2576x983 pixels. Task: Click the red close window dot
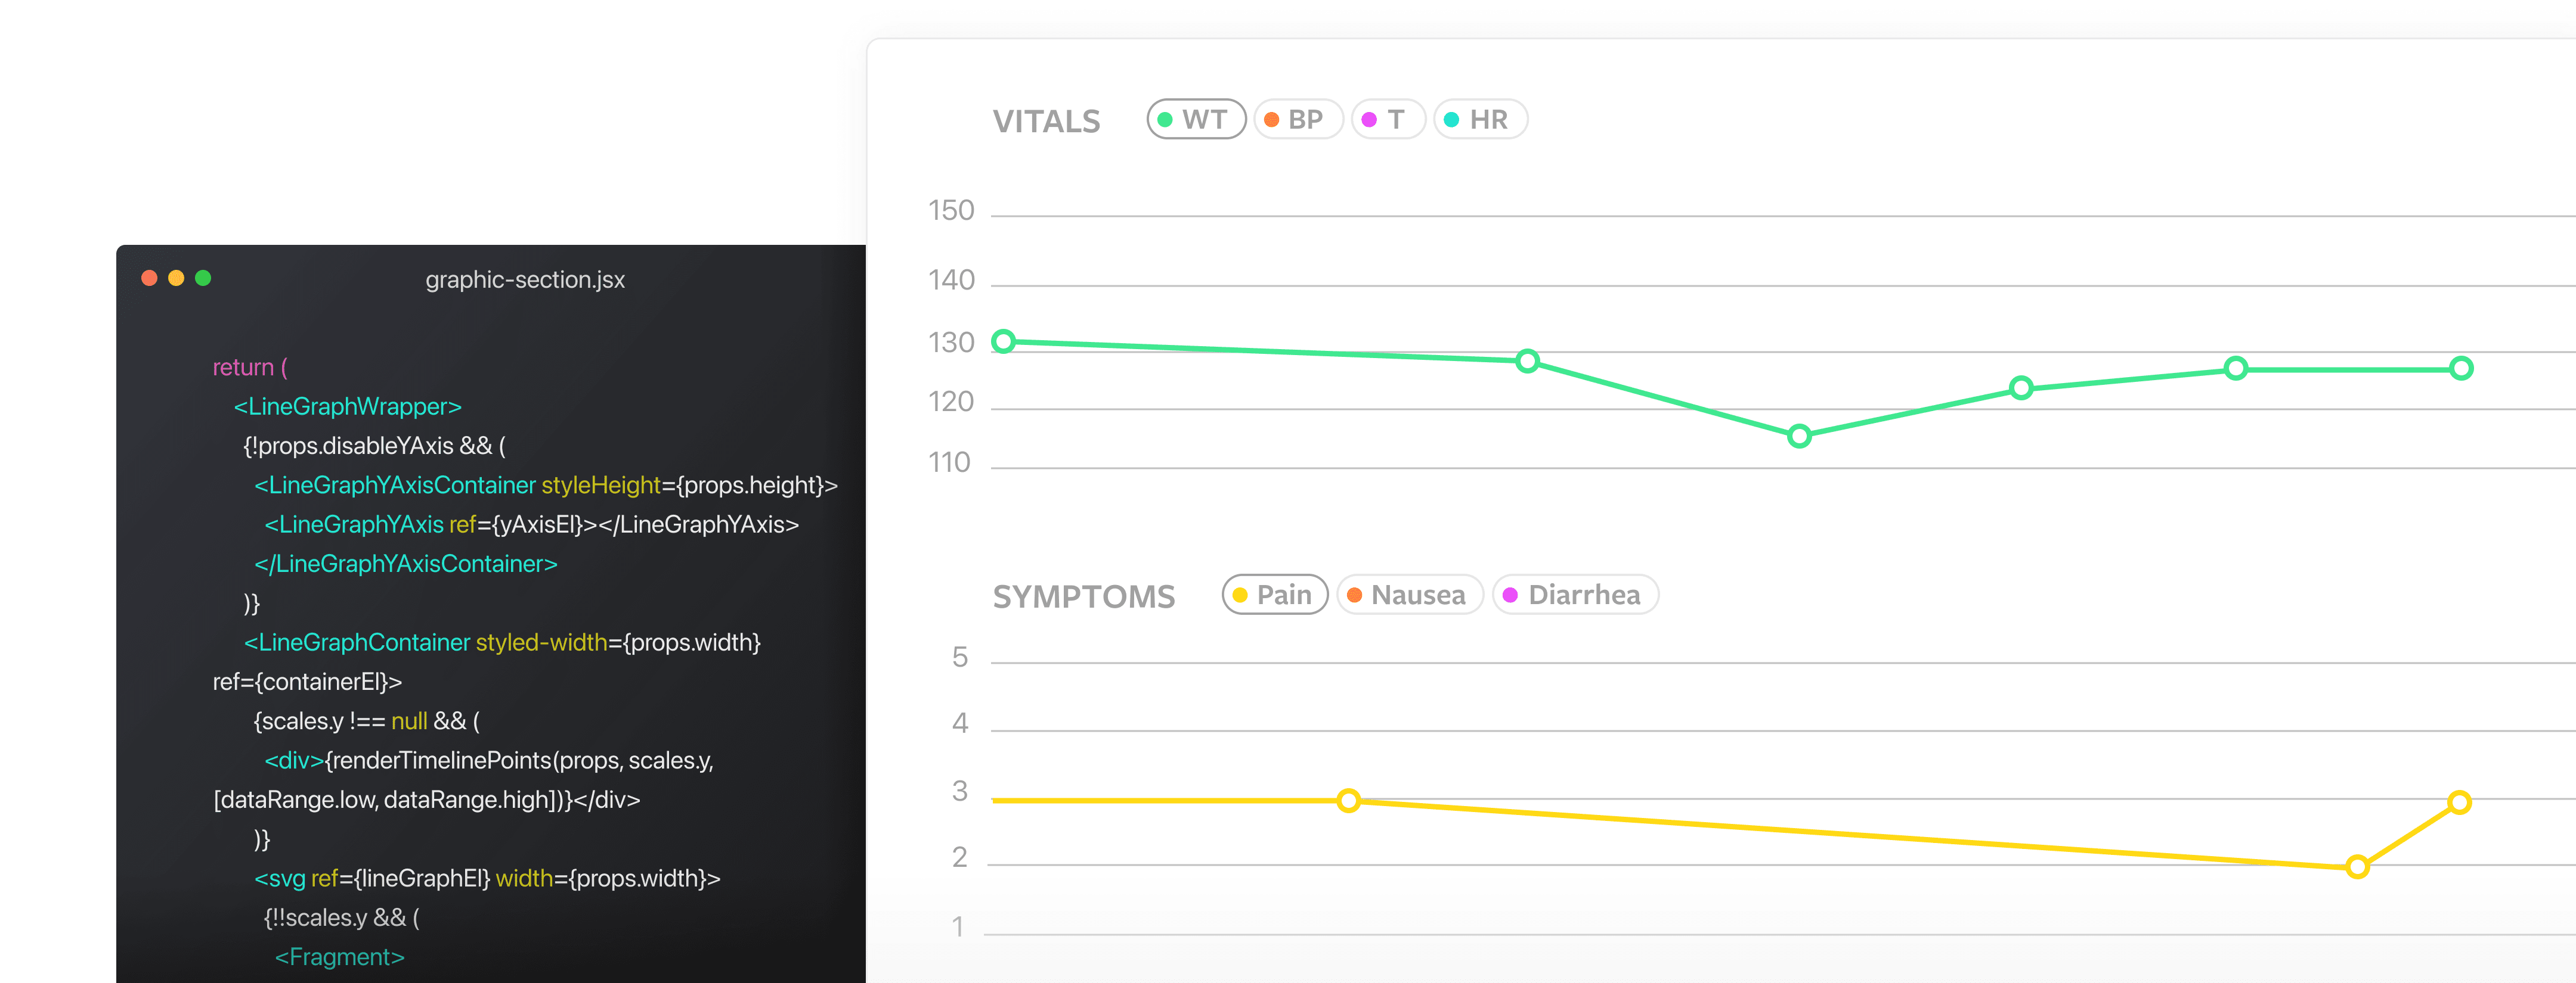coord(150,278)
